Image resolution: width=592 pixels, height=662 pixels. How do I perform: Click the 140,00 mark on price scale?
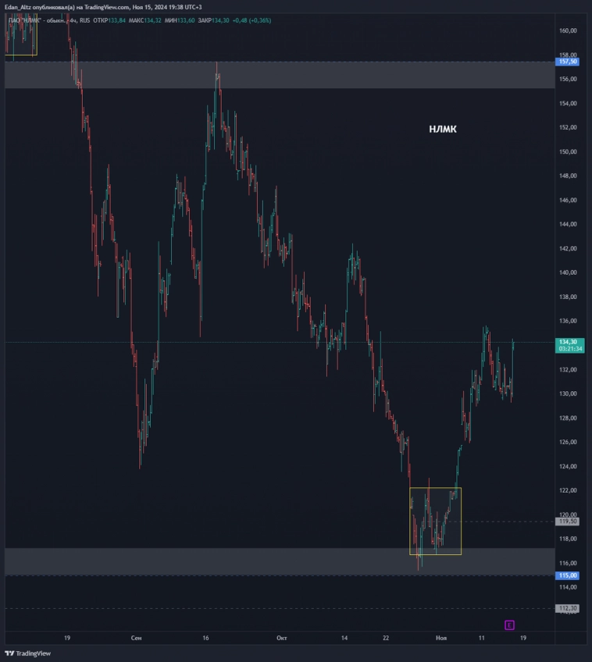[x=568, y=272]
